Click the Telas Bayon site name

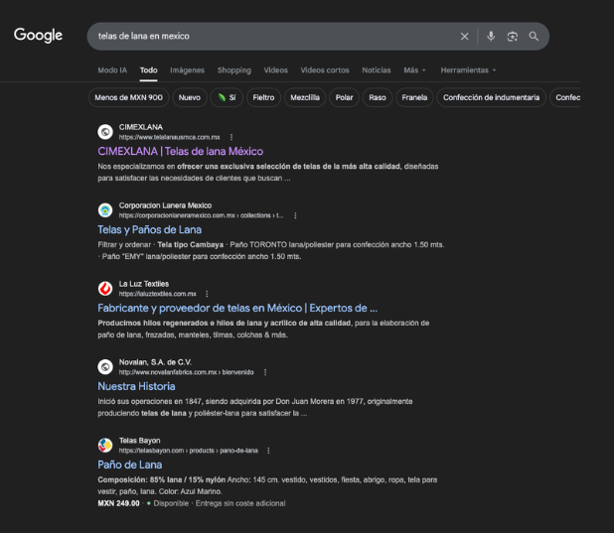(140, 441)
